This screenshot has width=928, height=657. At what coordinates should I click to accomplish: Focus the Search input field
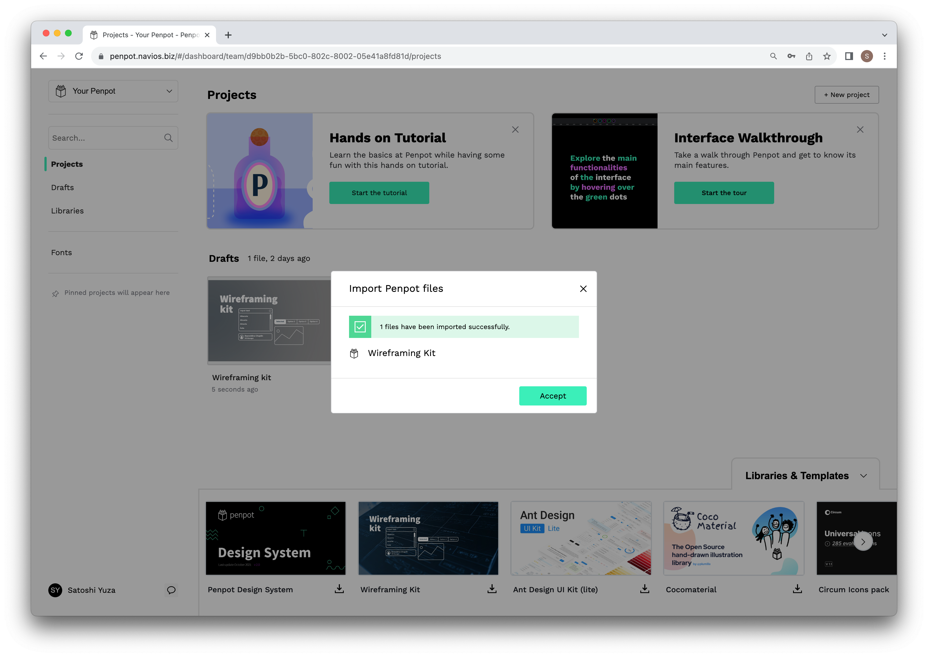point(113,138)
